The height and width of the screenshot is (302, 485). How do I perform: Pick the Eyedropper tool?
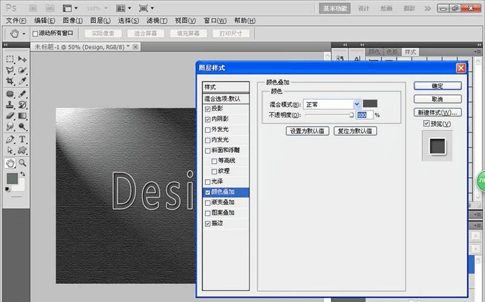coord(22,81)
